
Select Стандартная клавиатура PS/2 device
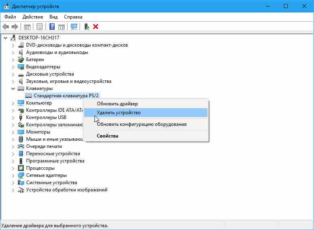(x=66, y=96)
